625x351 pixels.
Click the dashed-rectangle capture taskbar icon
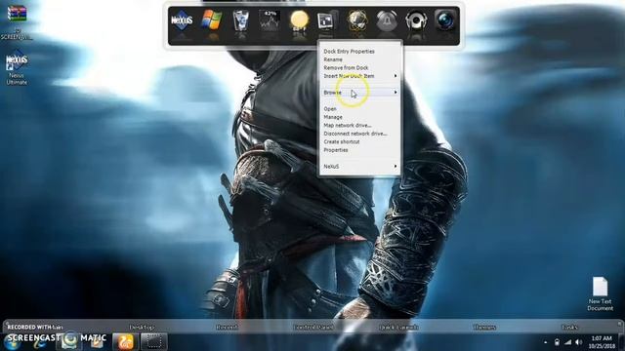click(x=154, y=342)
